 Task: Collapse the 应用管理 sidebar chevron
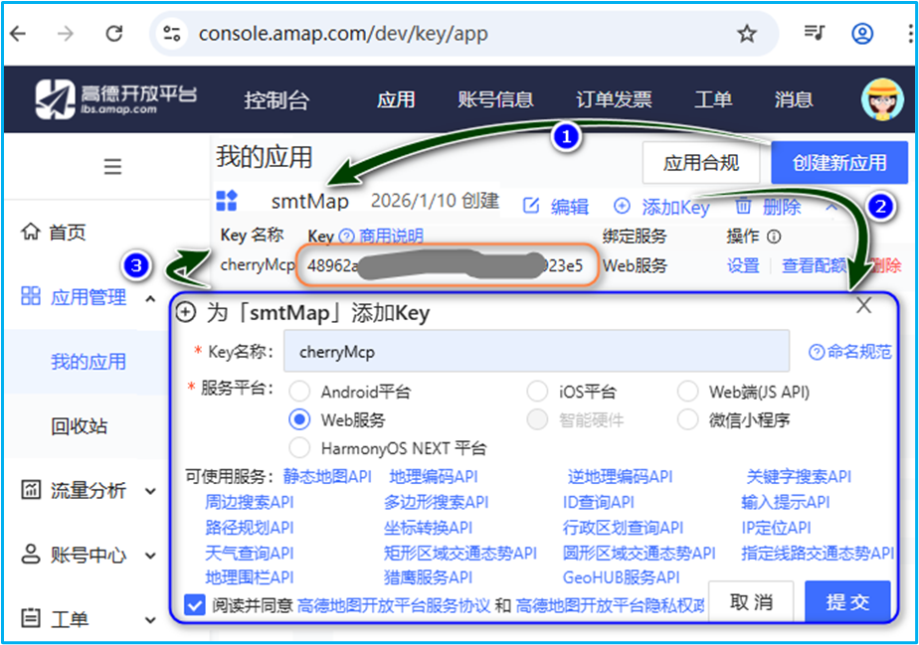[x=150, y=299]
